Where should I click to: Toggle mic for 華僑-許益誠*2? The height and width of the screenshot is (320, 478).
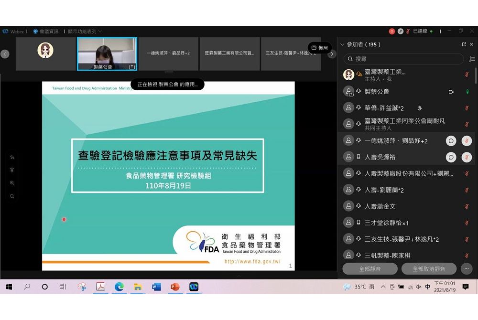click(467, 108)
